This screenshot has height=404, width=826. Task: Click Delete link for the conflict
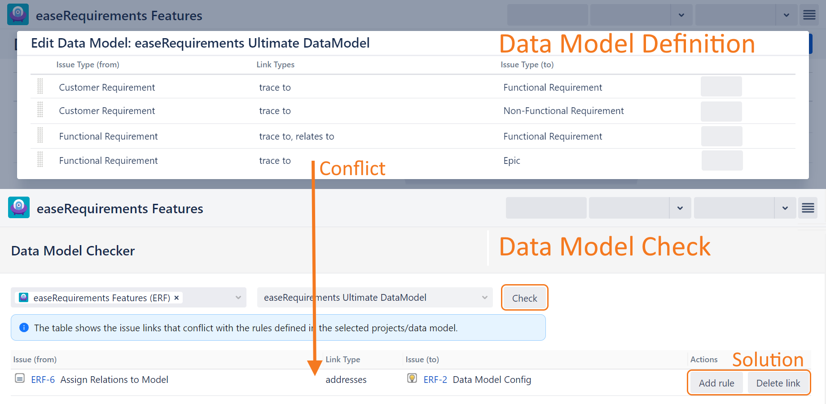click(778, 383)
